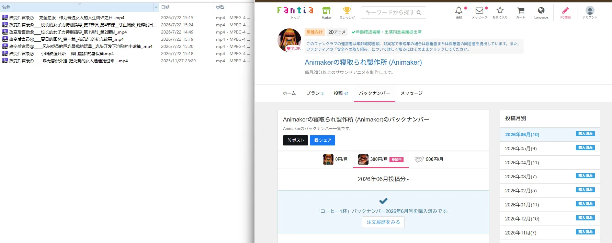Click the 男性向け tag
612x243 pixels.
pos(315,32)
